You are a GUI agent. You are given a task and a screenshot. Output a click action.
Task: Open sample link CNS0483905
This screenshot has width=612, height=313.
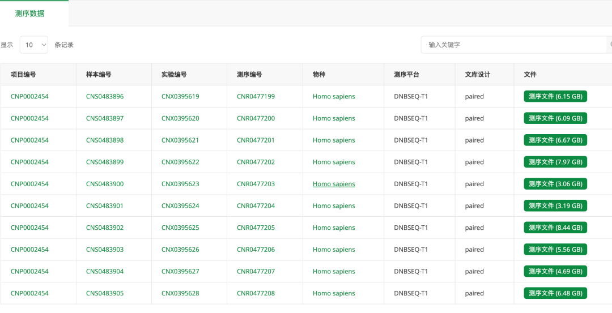click(x=105, y=293)
